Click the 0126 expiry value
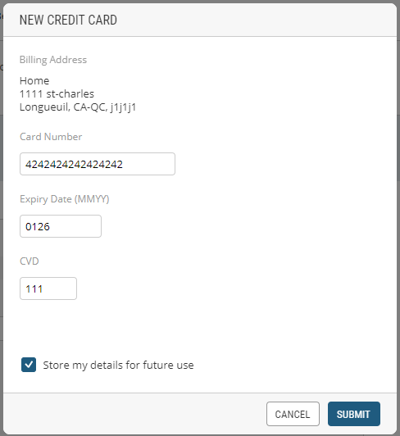 click(x=38, y=227)
